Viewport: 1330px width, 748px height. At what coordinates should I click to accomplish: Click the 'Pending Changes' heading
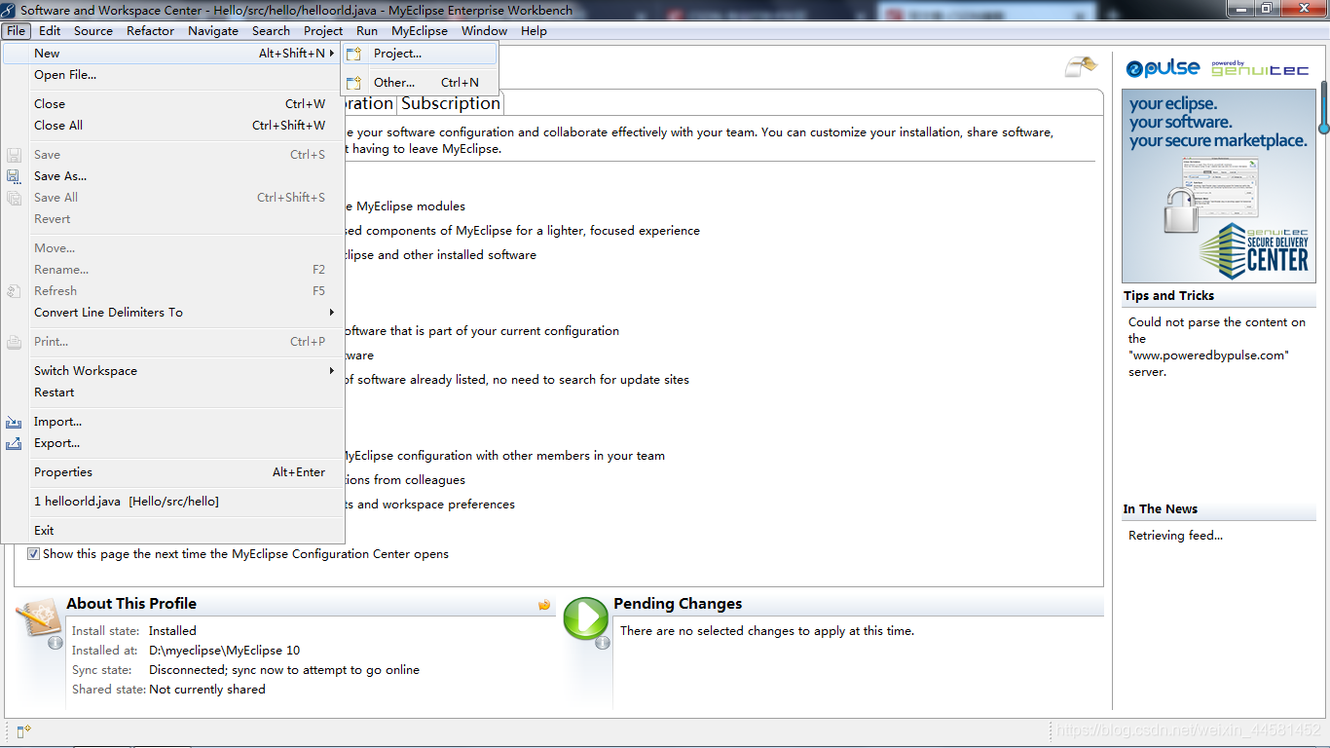pyautogui.click(x=678, y=604)
